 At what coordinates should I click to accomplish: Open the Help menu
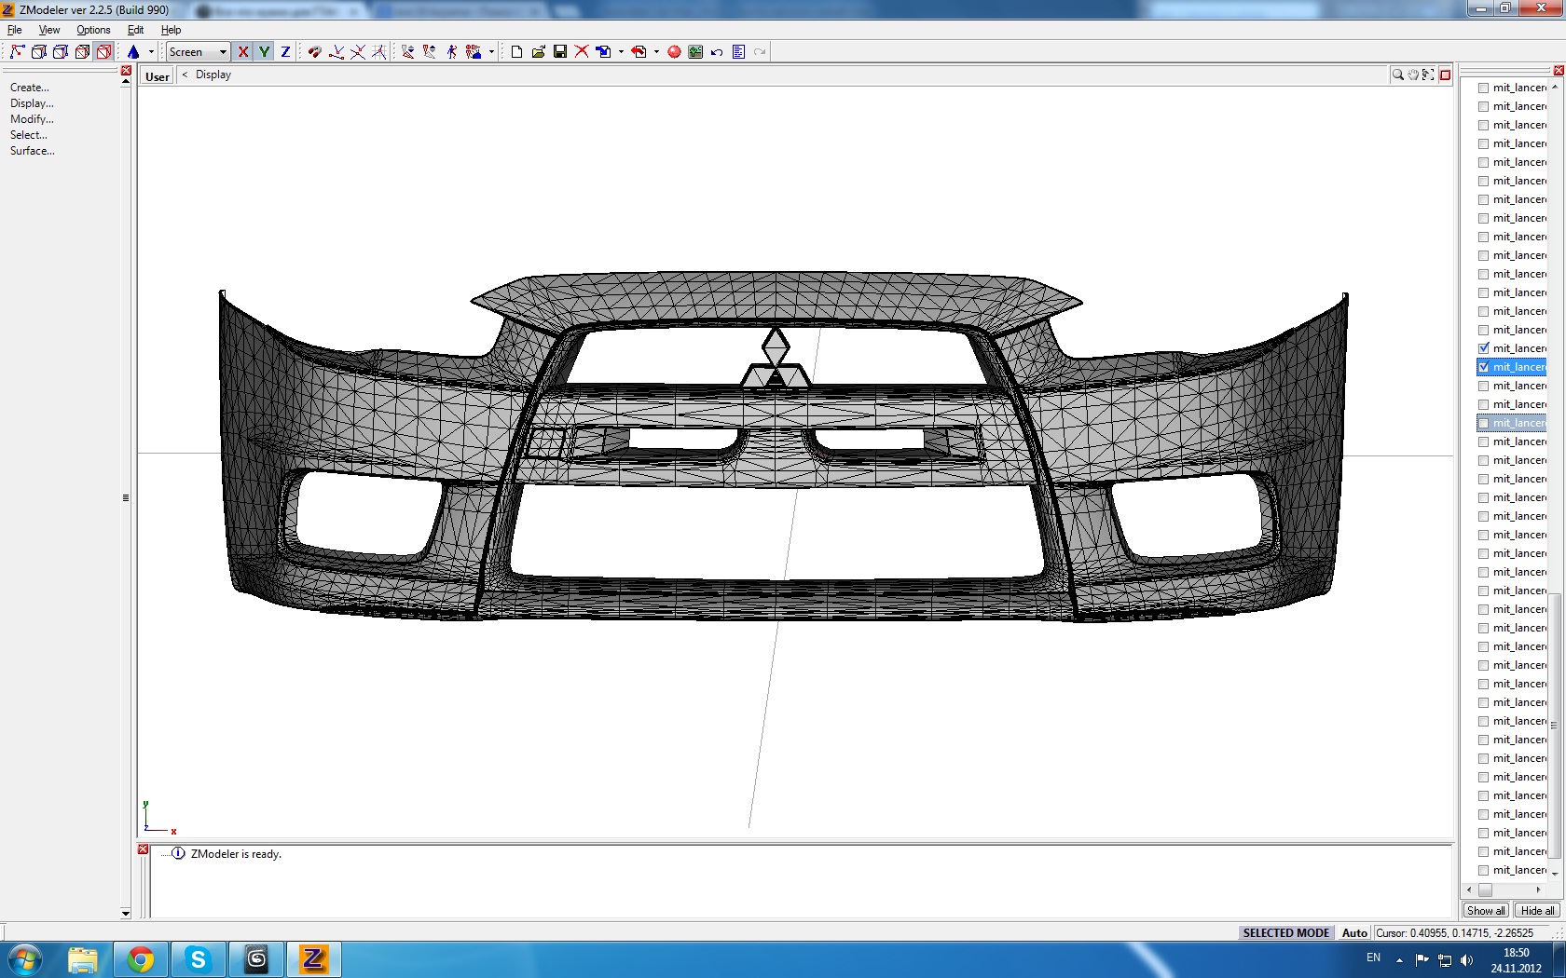[x=171, y=30]
